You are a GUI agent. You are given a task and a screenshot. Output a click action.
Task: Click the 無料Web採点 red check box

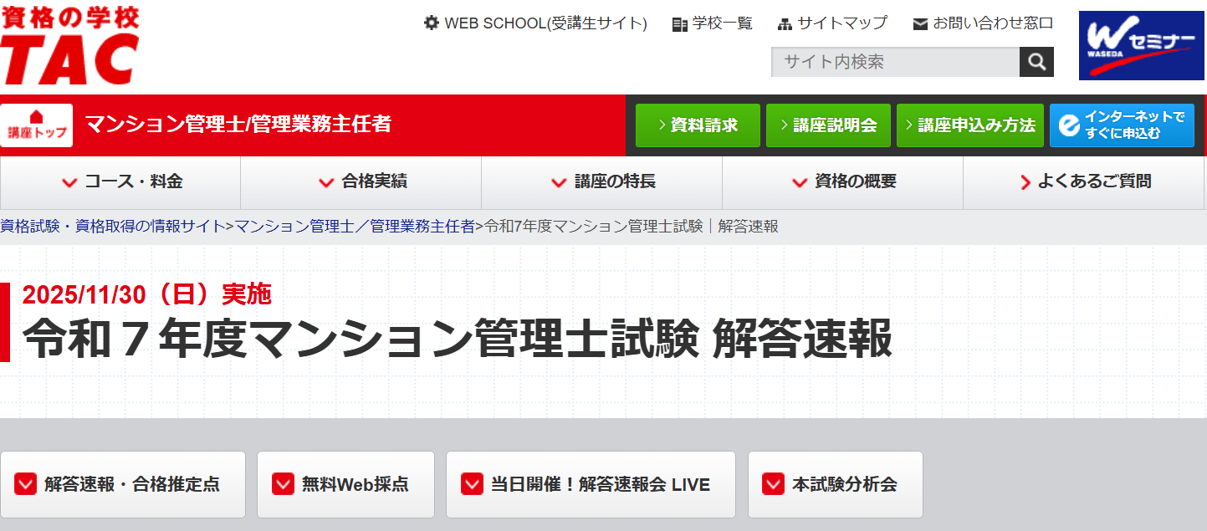pyautogui.click(x=281, y=484)
